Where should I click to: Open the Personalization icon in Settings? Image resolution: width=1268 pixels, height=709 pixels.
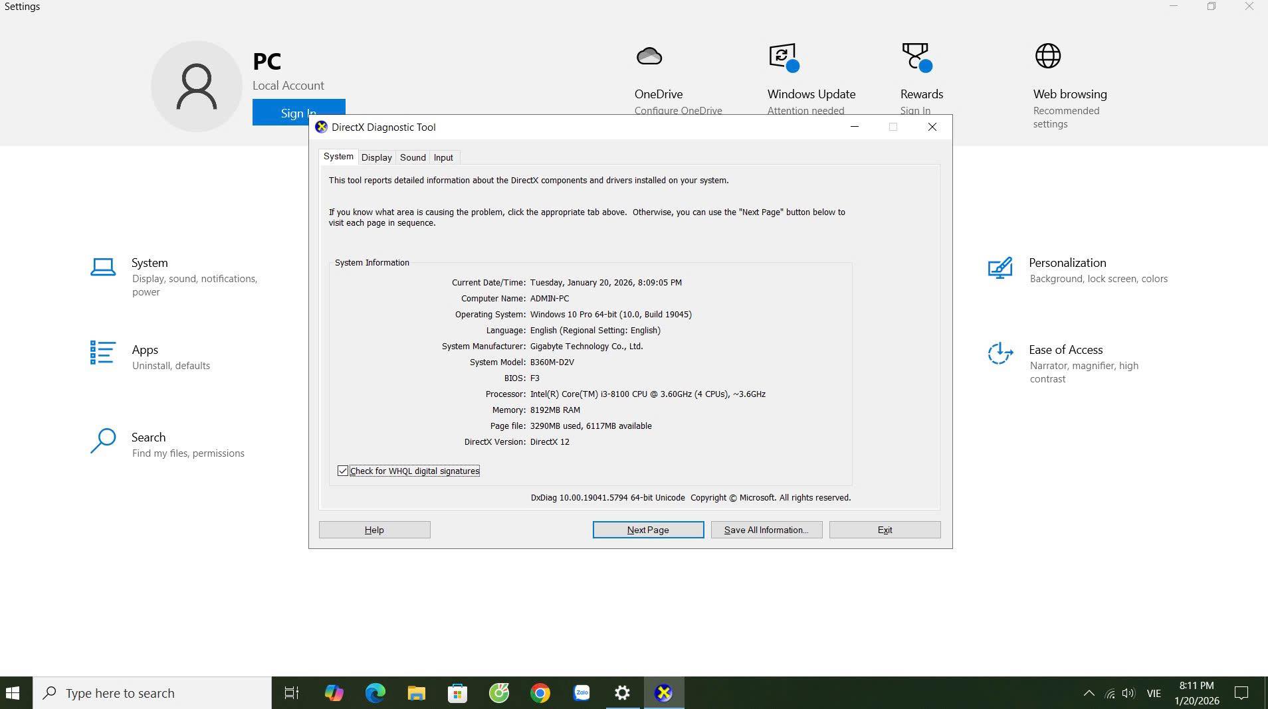coord(1000,268)
